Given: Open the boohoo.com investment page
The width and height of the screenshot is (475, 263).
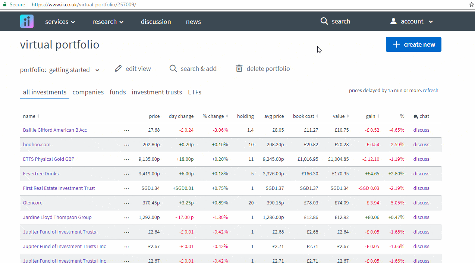Looking at the screenshot, I should point(37,145).
